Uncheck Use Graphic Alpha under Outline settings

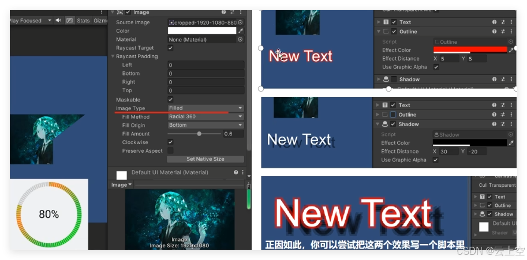436,67
